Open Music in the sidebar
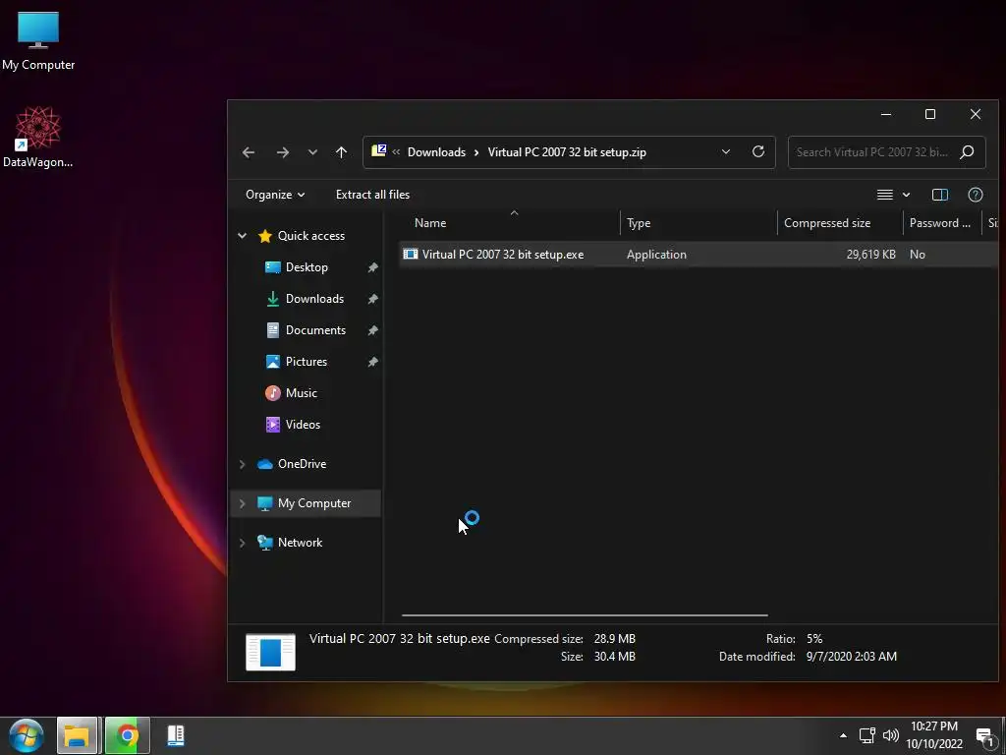1006x755 pixels. pyautogui.click(x=301, y=393)
